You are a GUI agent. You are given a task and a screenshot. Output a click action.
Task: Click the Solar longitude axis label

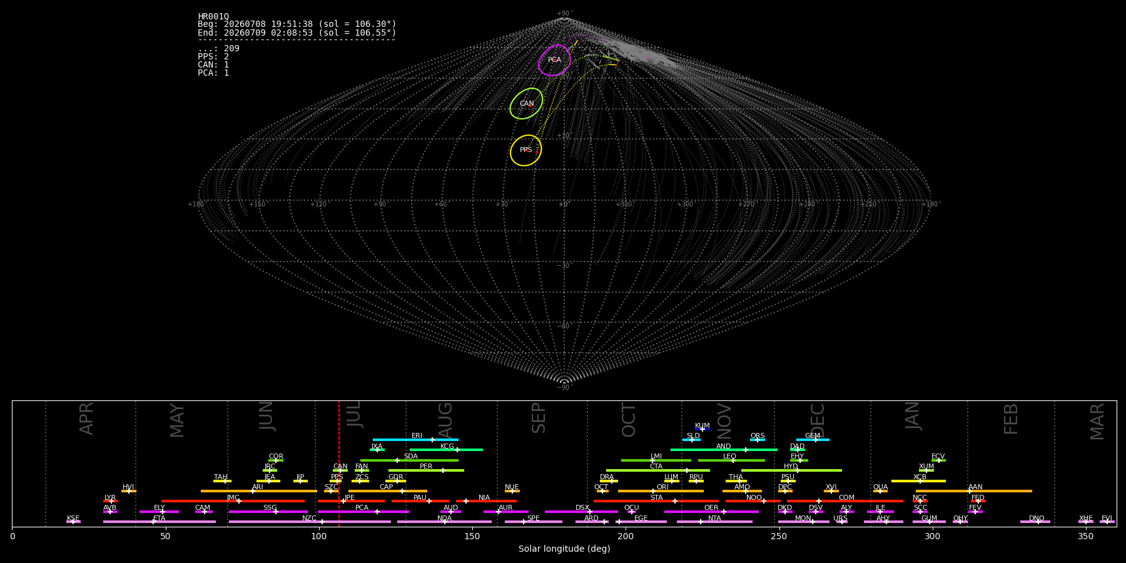click(x=564, y=549)
